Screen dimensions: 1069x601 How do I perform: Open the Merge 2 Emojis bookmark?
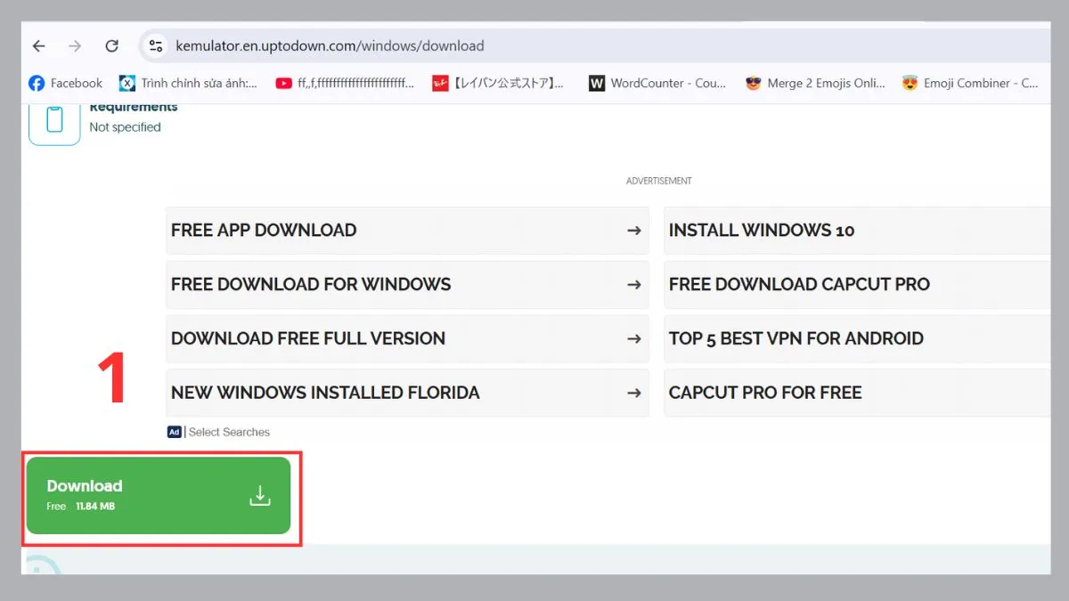[815, 83]
